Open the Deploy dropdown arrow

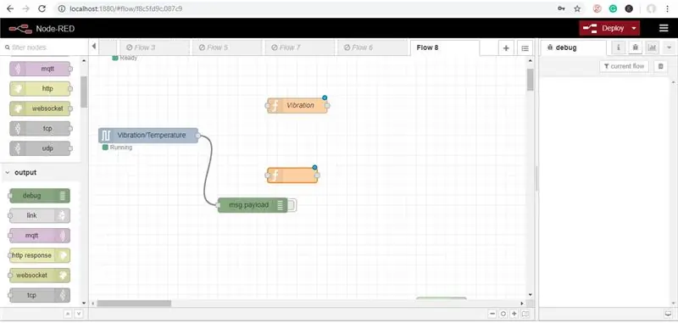633,28
